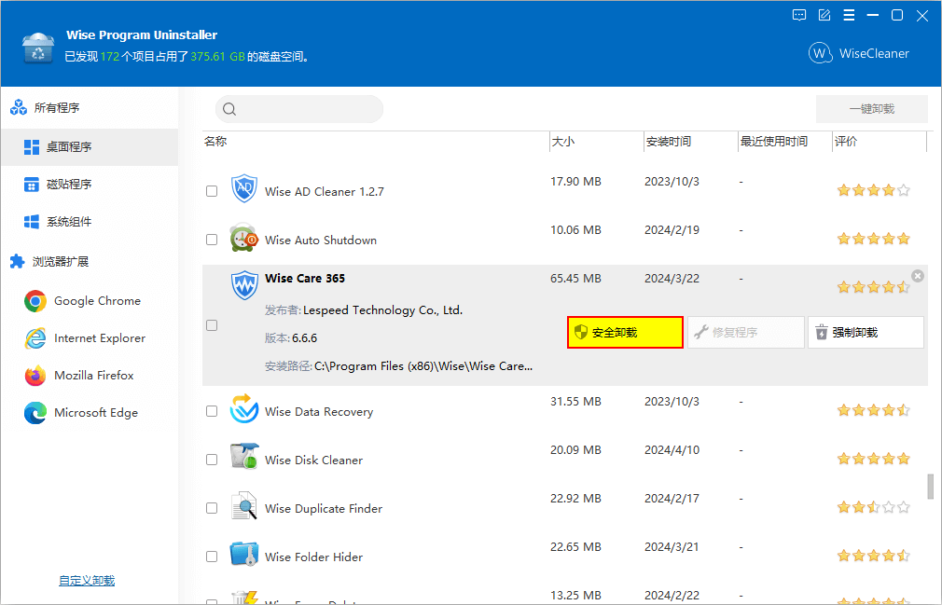This screenshot has height=605, width=942.
Task: Click the version 6.6.6 text
Action: click(305, 338)
